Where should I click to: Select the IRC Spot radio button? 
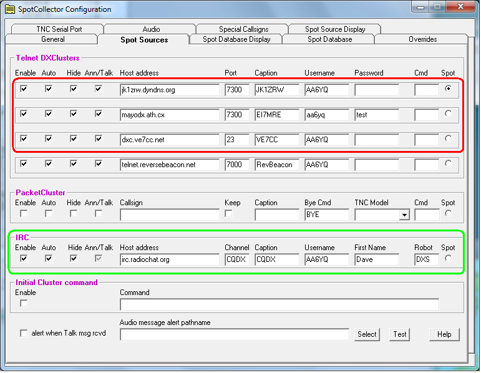[448, 258]
